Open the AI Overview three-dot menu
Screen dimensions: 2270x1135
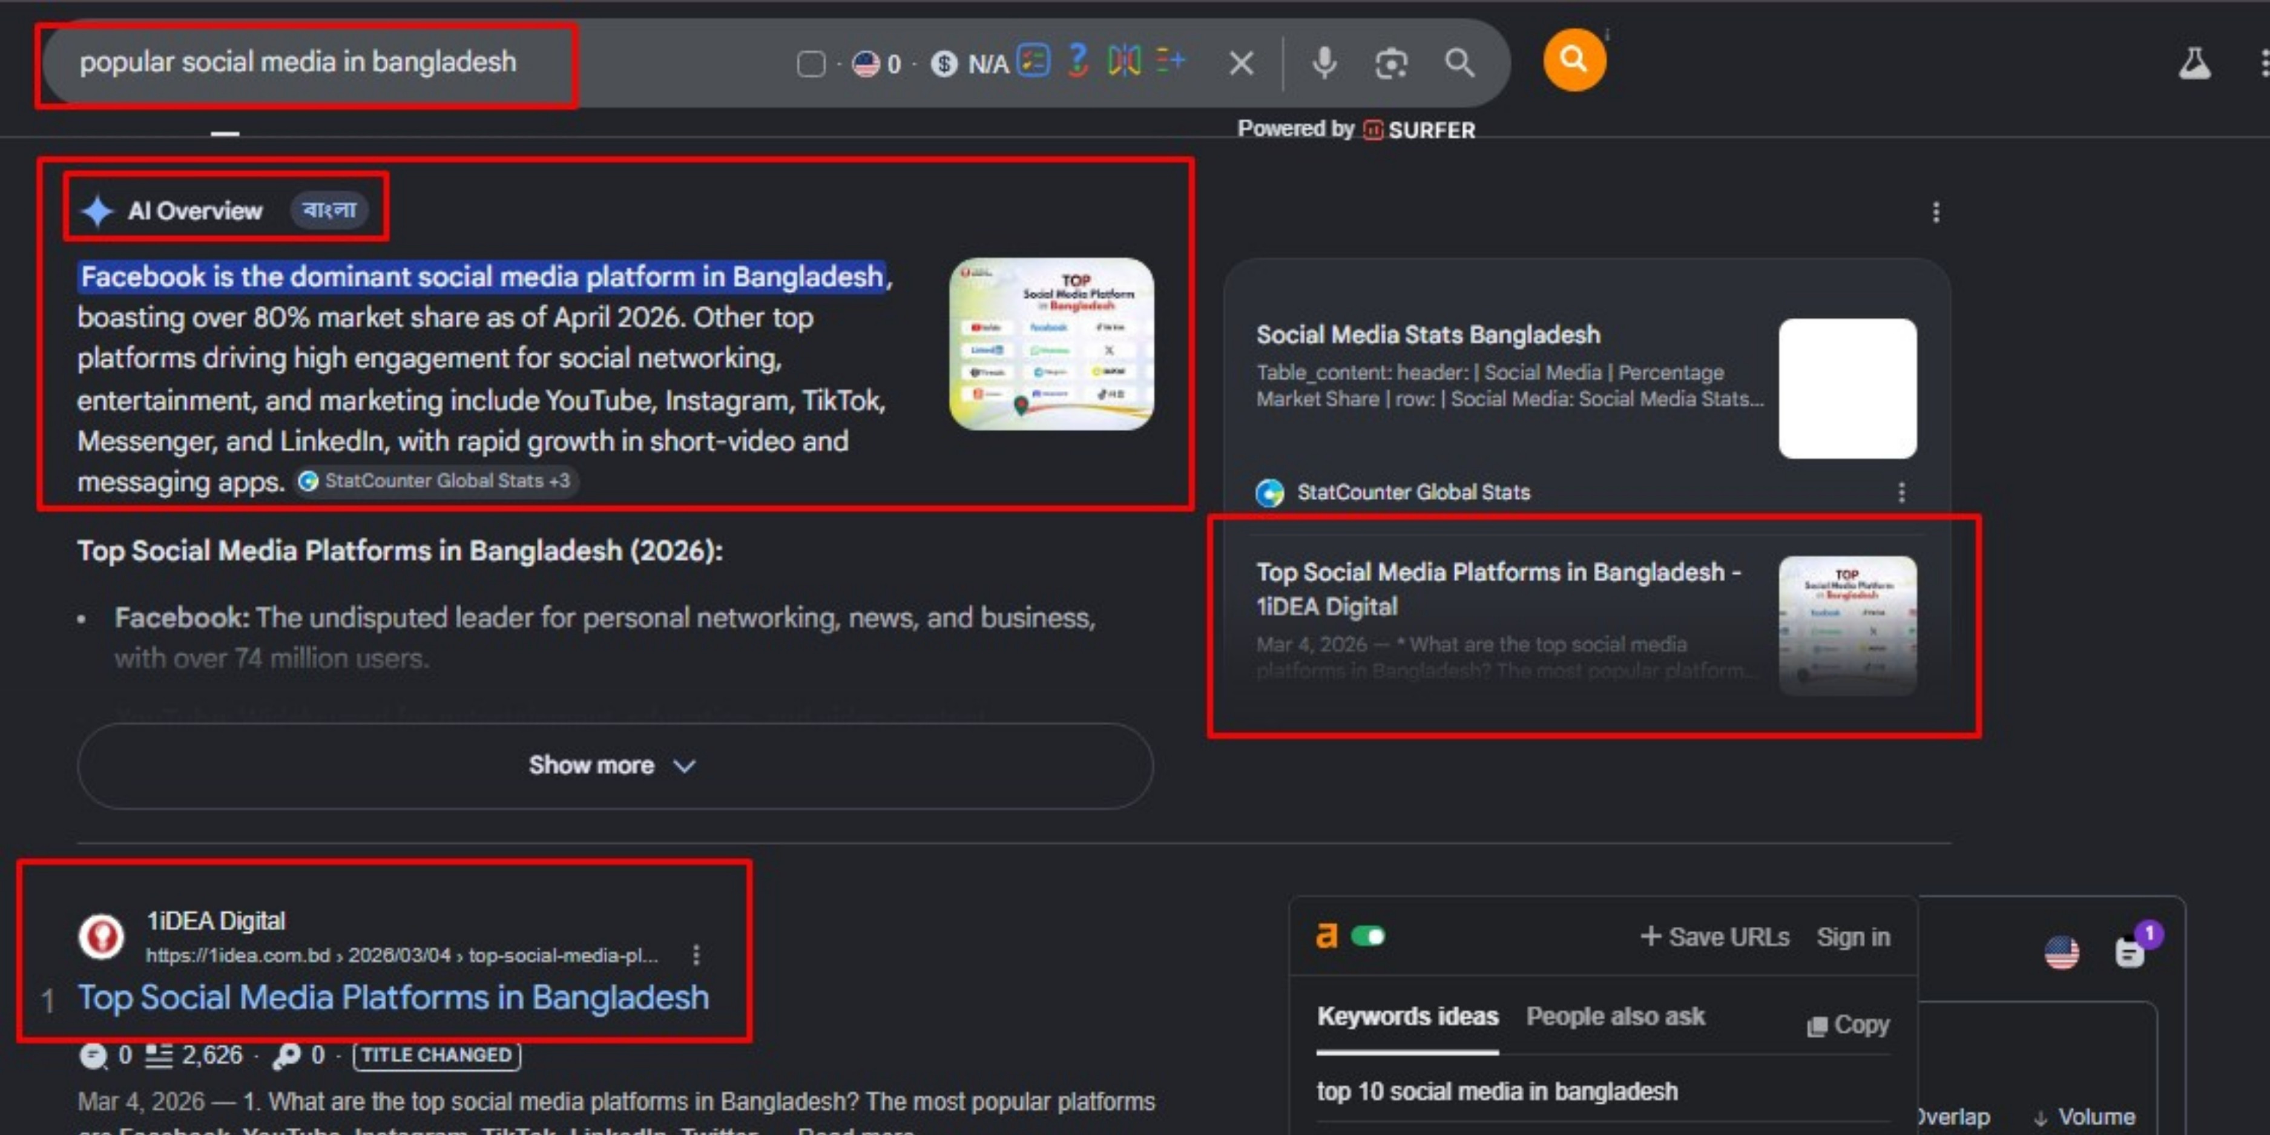(1935, 212)
